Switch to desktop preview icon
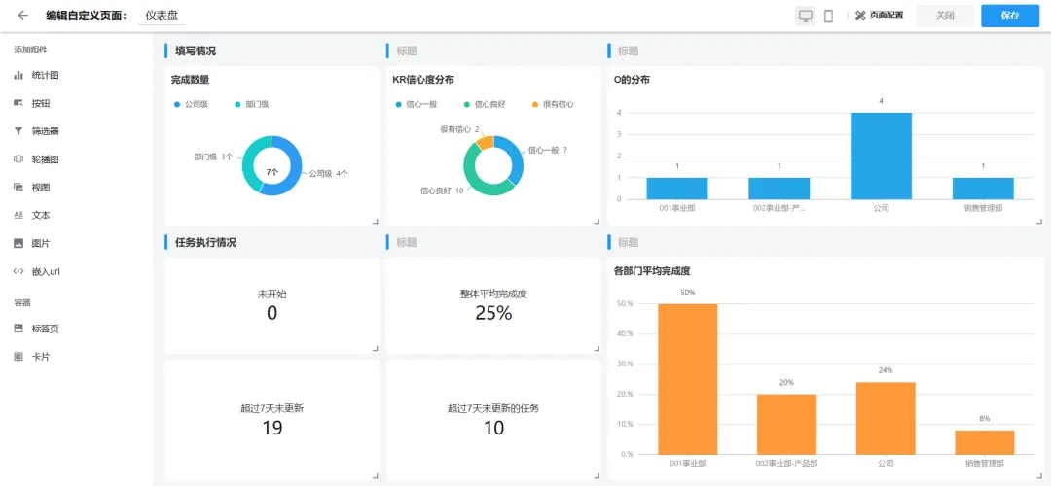1051x486 pixels. 806,17
